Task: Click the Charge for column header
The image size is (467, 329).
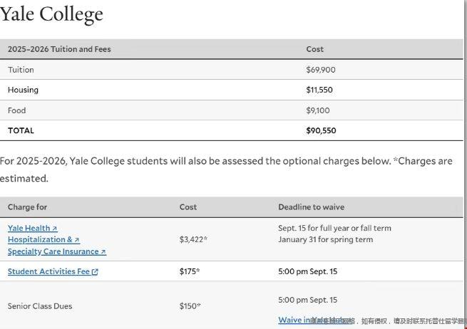Action: tap(27, 207)
